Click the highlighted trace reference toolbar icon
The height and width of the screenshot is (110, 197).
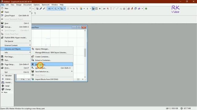tap(93, 9)
